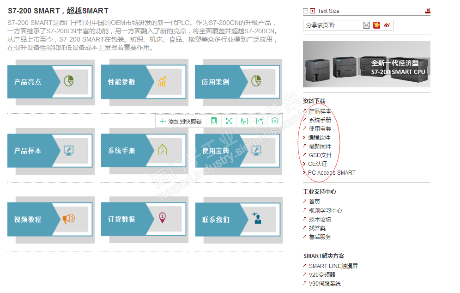
Task: Click the share arrow icon in floating toolbar
Action: click(x=260, y=121)
